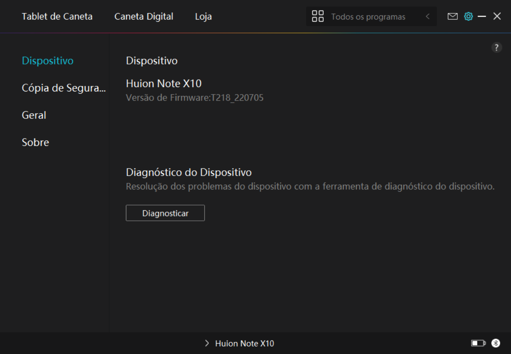Open the Tablet de Caneta tab

pos(57,17)
